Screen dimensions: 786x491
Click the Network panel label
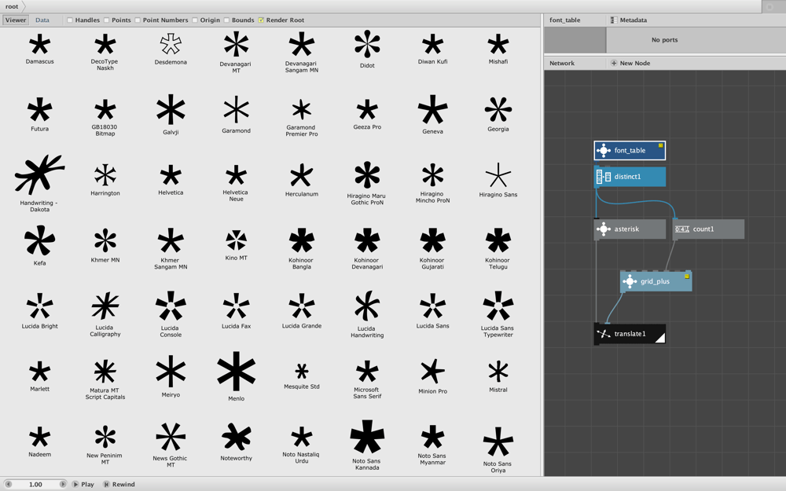[x=562, y=63]
